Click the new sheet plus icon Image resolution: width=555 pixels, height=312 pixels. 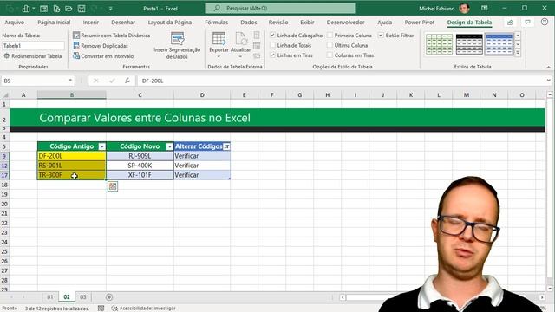tap(109, 297)
